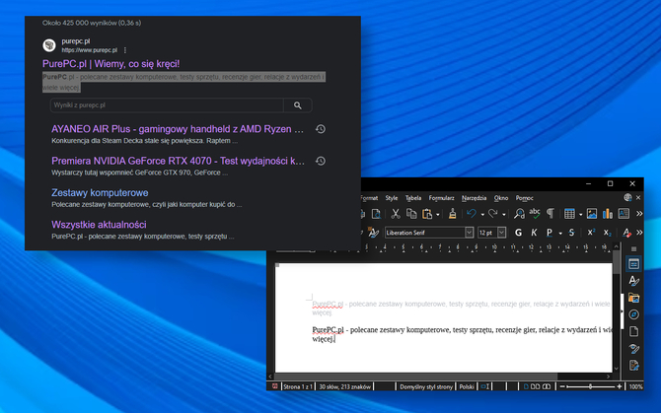Open the Okno menu

pos(501,198)
